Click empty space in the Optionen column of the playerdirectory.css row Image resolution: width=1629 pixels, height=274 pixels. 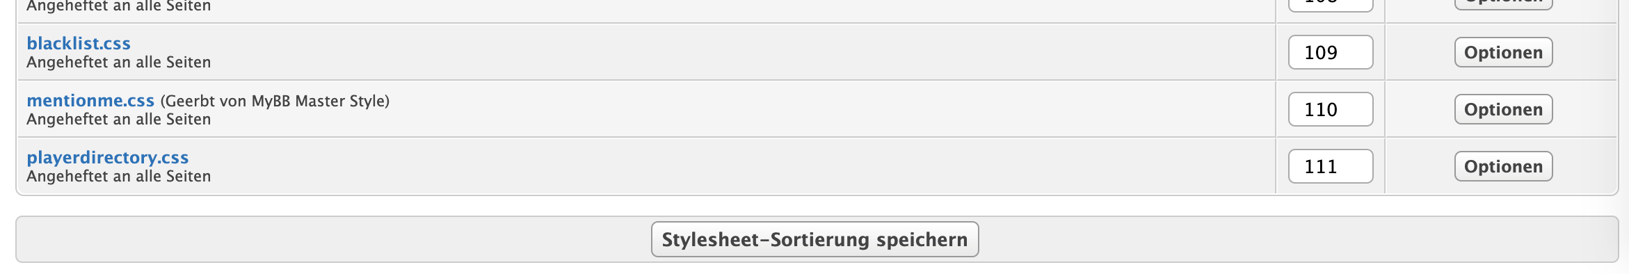click(x=1419, y=166)
